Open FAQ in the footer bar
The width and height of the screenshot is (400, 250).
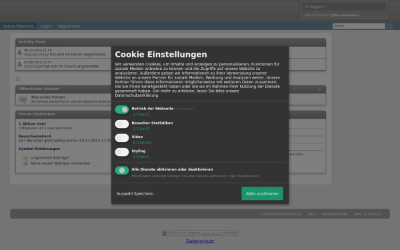pos(311,214)
